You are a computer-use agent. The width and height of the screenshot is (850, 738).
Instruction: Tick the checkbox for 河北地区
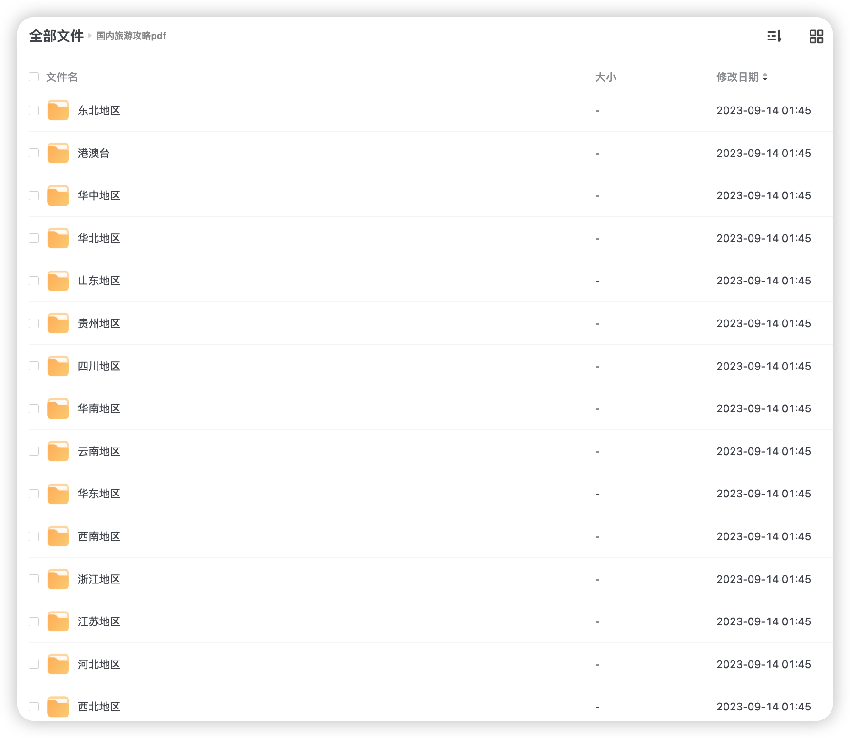point(34,664)
